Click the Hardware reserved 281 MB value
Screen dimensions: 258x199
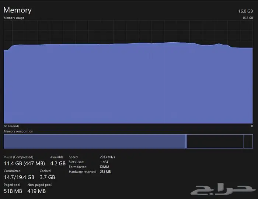(105, 172)
